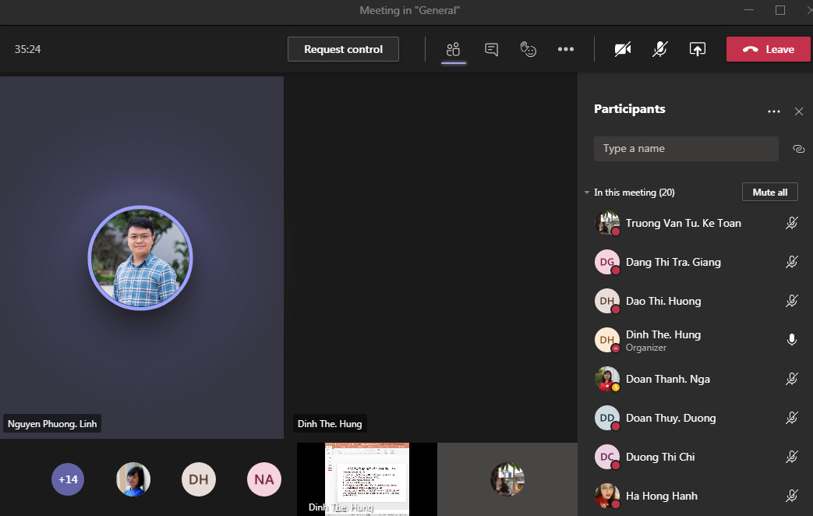Open the show participants icon

453,49
